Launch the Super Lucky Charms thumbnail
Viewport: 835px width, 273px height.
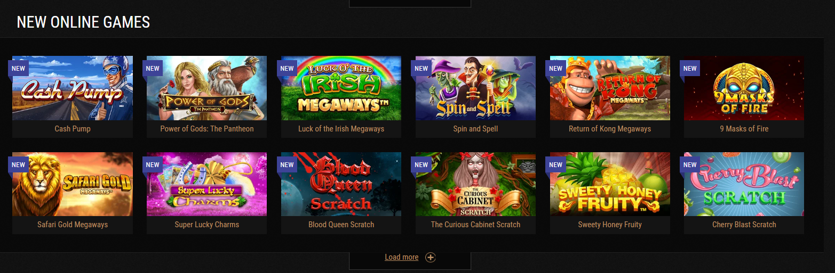[x=207, y=184]
